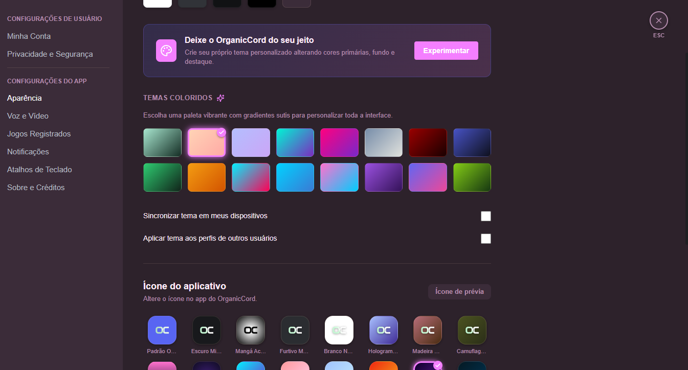
Task: Select the pink-to-cyan gradient theme
Action: [x=339, y=177]
